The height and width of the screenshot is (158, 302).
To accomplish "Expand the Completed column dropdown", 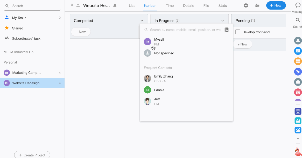I will coord(142,21).
